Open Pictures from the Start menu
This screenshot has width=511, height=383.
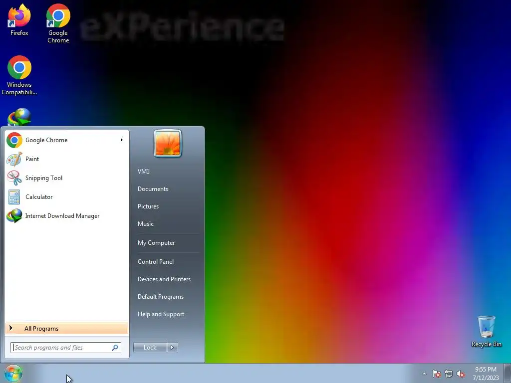pos(148,206)
